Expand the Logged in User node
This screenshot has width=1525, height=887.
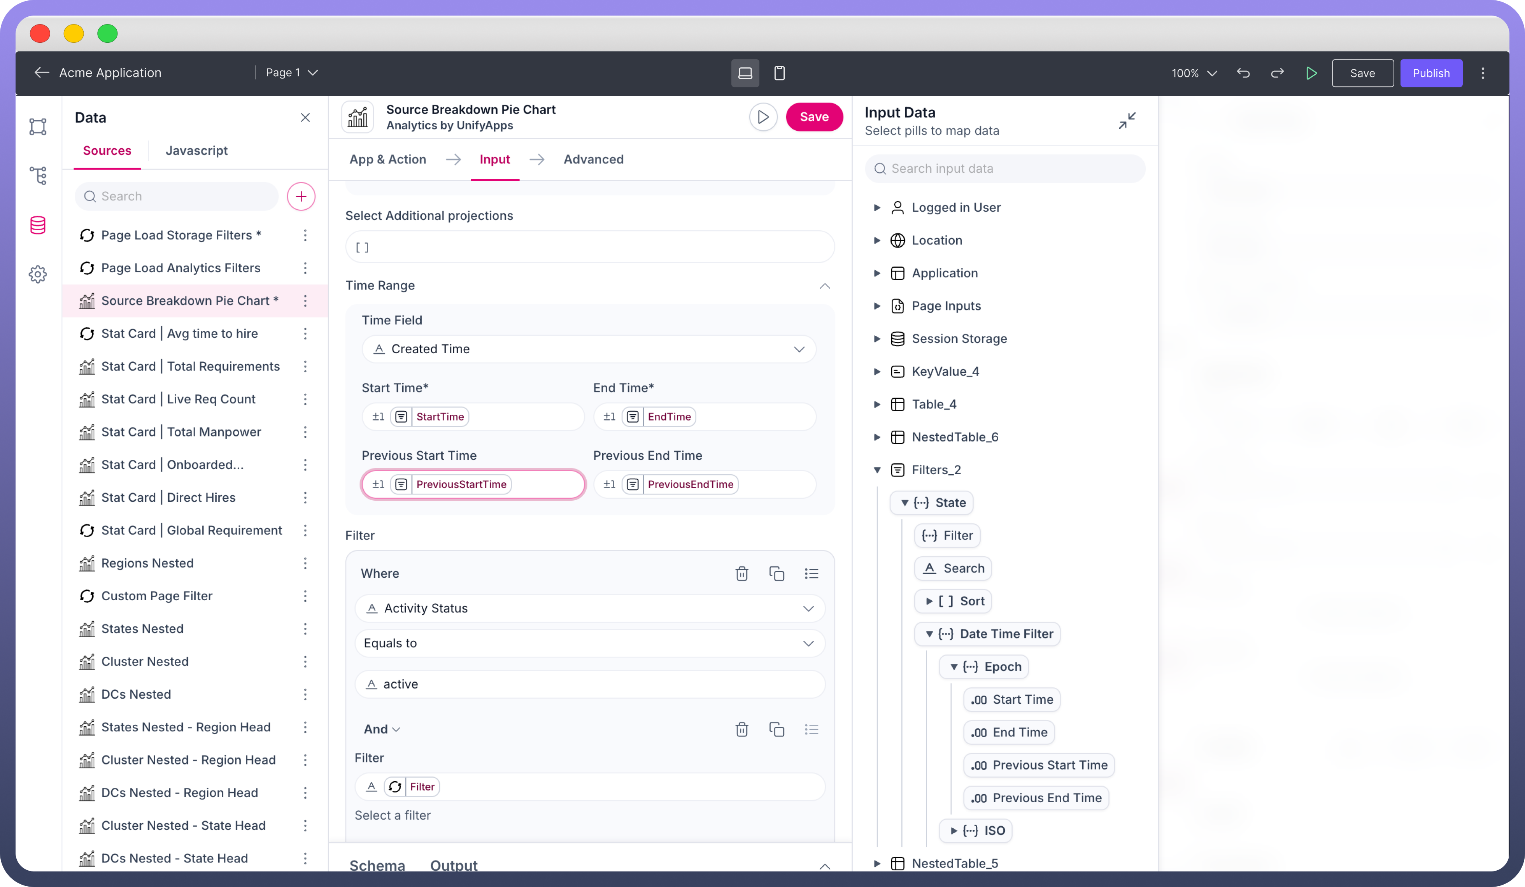tap(877, 207)
